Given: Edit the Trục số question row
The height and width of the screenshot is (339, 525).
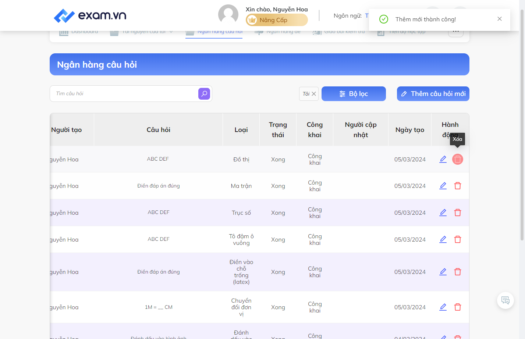Looking at the screenshot, I should (443, 213).
